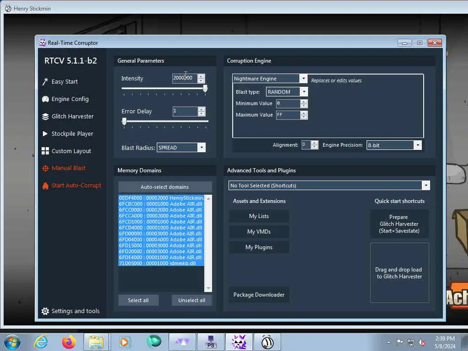468x351 pixels.
Task: Click the Error Delay slider handle
Action: pos(124,121)
